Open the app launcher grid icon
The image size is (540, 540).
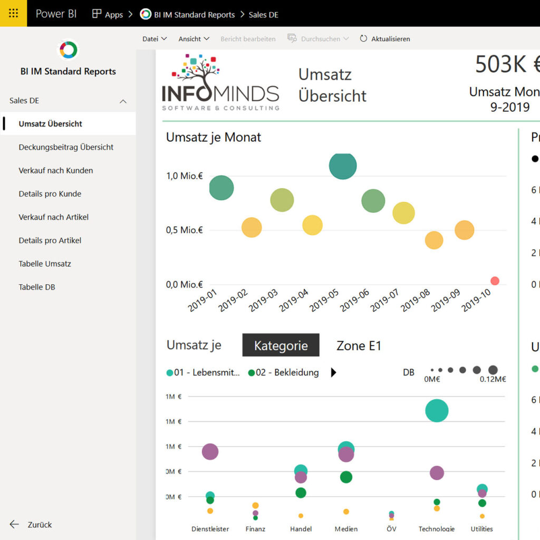click(x=13, y=13)
